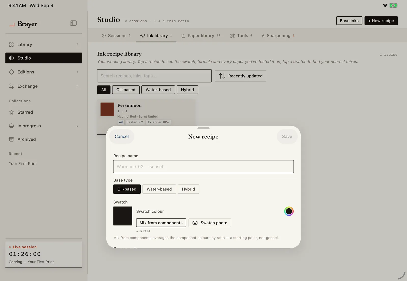Open the Archived collection
This screenshot has height=281, width=407.
click(x=44, y=139)
